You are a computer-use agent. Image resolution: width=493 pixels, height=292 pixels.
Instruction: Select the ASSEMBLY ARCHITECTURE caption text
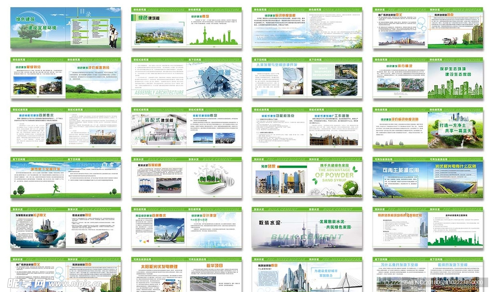click(159, 93)
